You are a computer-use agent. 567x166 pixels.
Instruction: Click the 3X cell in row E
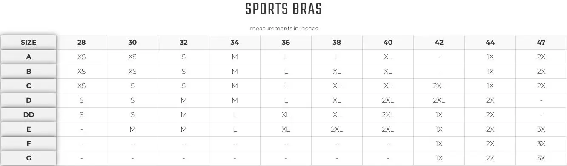[541, 129]
